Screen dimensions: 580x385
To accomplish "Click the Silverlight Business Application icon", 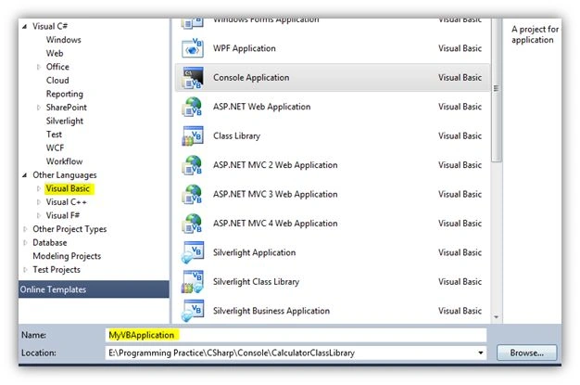I will coord(193,311).
